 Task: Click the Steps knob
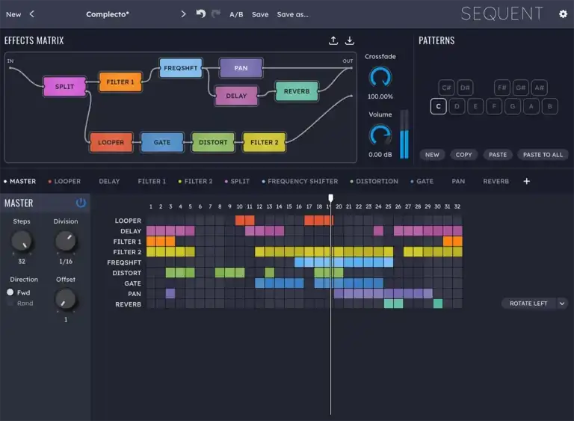[x=22, y=242]
